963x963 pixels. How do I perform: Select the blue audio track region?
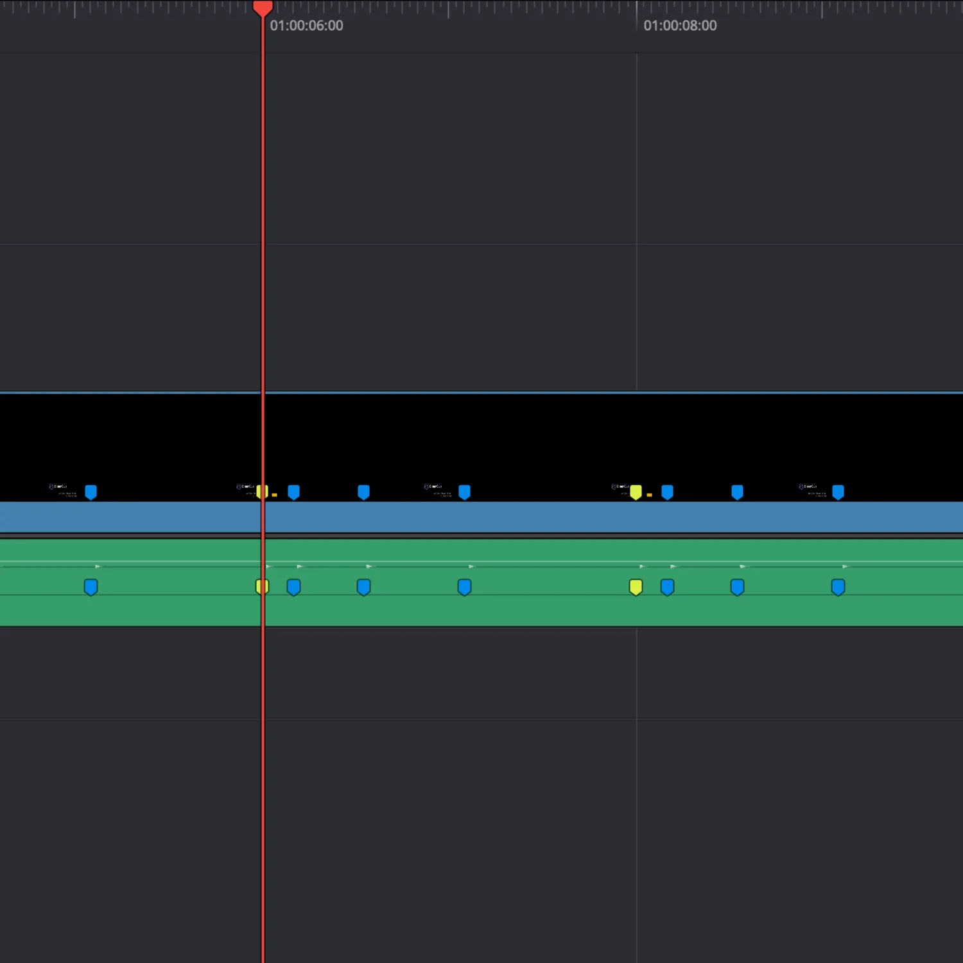pyautogui.click(x=449, y=516)
